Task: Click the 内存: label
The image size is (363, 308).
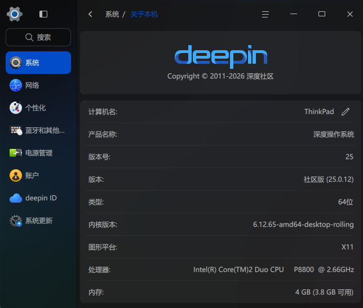Action: (x=96, y=292)
